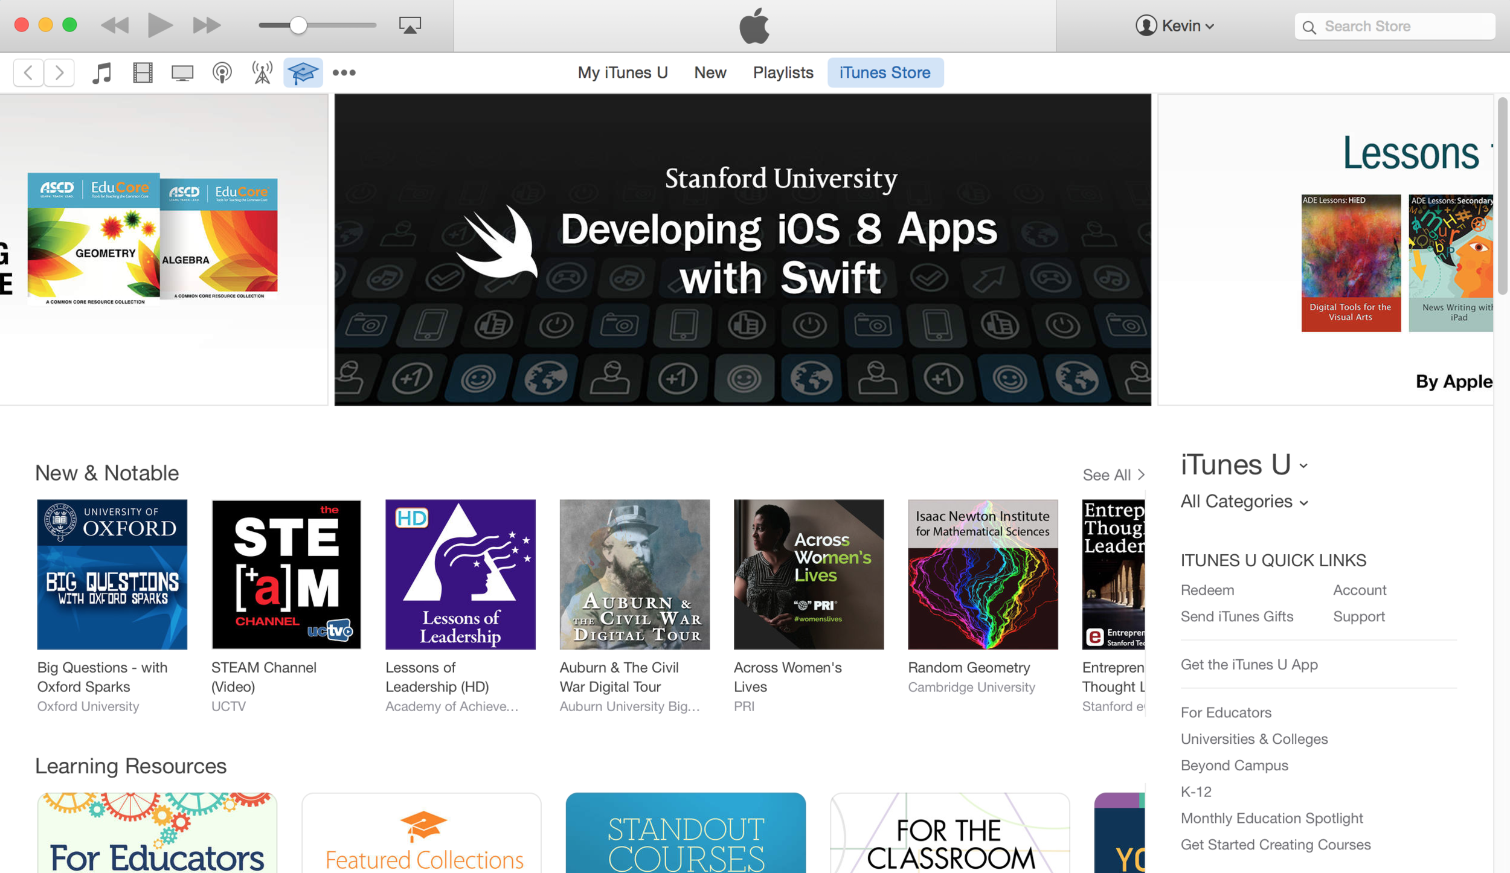
Task: Click the Support quick link
Action: (x=1358, y=616)
